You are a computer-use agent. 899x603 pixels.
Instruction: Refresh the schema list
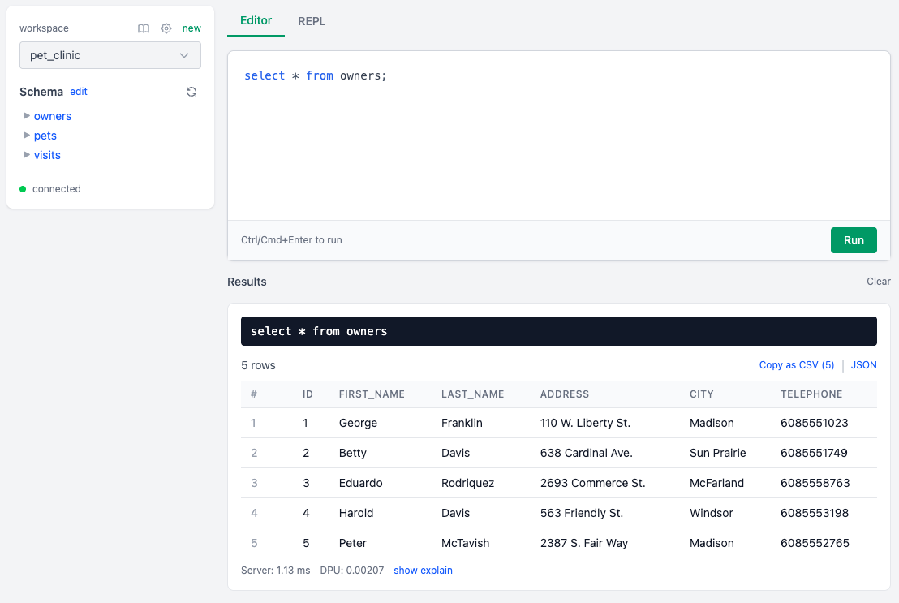click(x=191, y=92)
